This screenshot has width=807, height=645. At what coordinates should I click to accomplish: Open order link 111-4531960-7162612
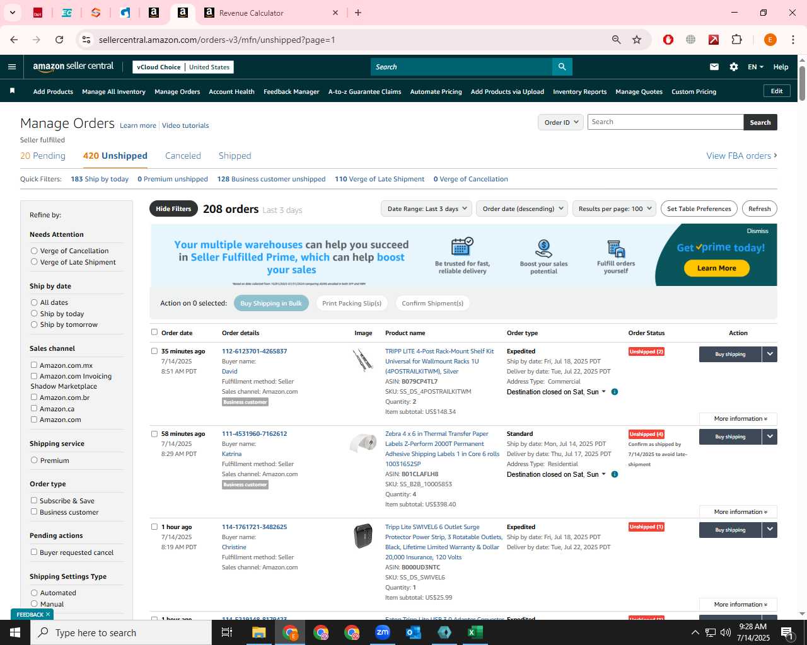click(x=254, y=433)
